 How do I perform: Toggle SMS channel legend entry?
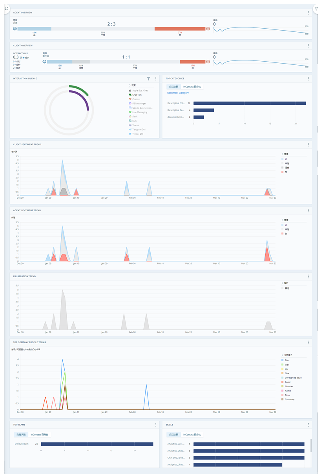click(x=133, y=121)
